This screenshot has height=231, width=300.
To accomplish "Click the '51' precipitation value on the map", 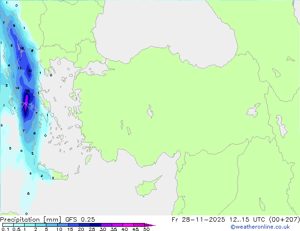I will point(26,110).
